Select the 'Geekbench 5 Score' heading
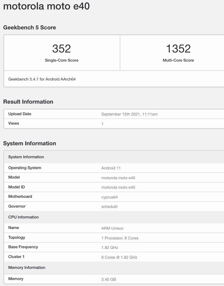The width and height of the screenshot is (224, 286). pyautogui.click(x=29, y=28)
